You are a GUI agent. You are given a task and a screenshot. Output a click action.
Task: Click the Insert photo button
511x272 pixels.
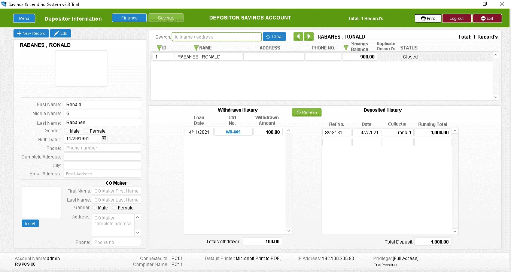(x=30, y=224)
